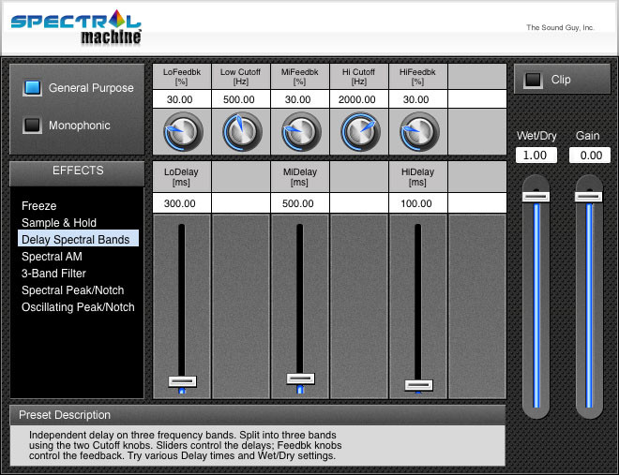
Task: Click the Gain slider handle
Action: pos(589,197)
